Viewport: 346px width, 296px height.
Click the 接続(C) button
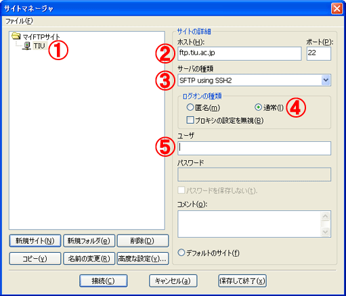point(104,280)
